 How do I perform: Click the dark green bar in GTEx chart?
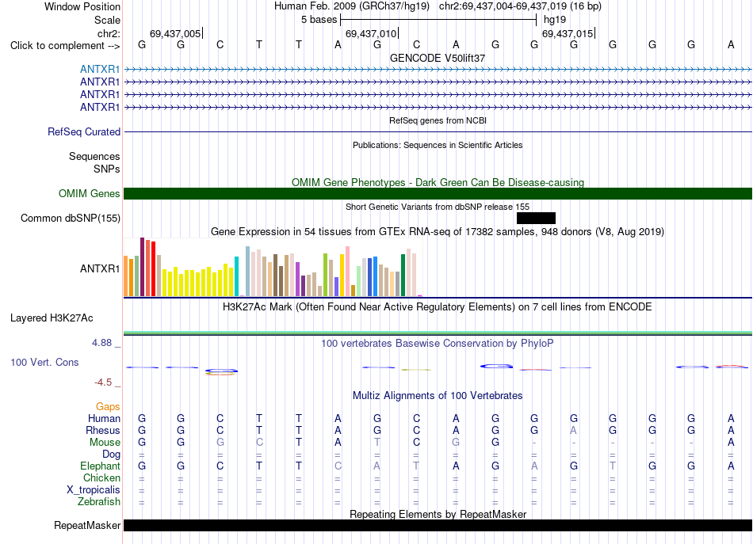[x=403, y=276]
